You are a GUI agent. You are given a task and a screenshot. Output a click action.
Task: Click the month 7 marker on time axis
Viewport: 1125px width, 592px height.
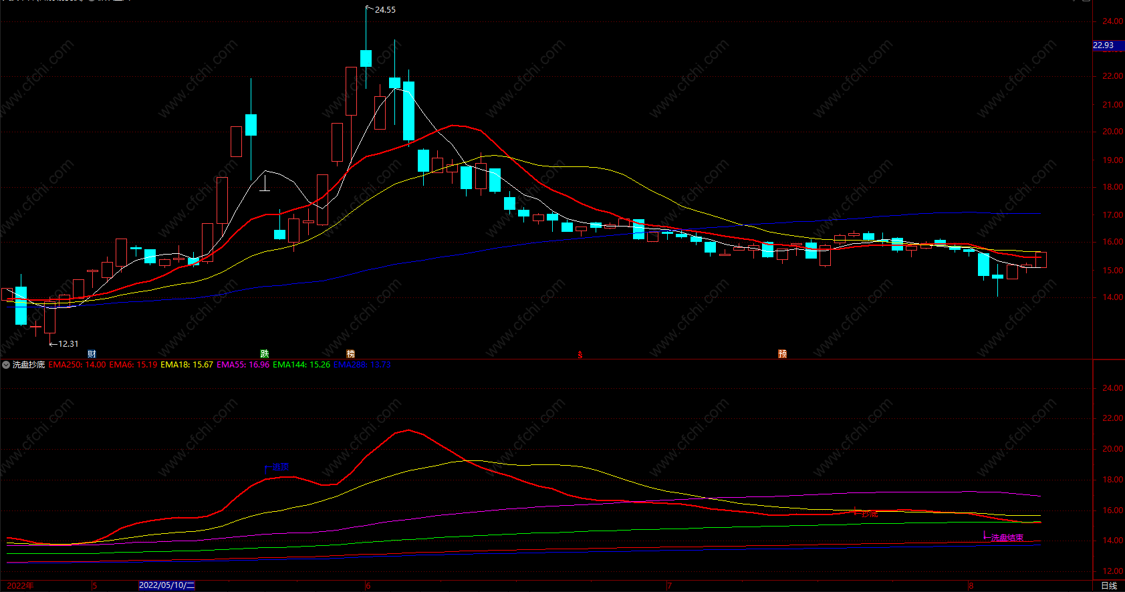point(669,586)
